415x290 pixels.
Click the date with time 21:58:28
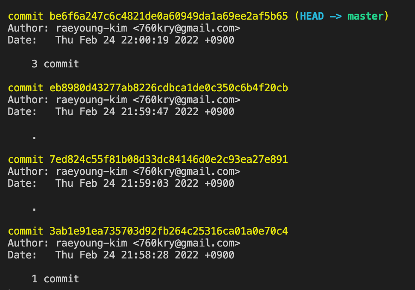[x=145, y=255]
